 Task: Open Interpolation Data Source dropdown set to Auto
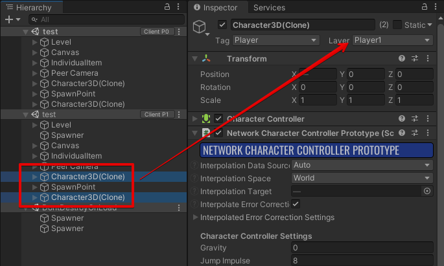coord(362,165)
